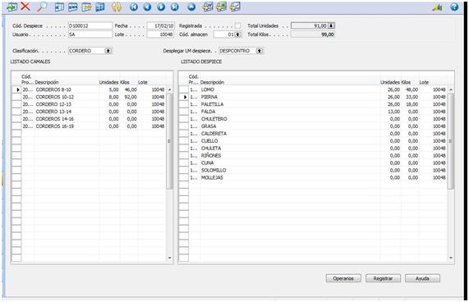
Task: Open the blue question mark help icon
Action: pos(454,7)
